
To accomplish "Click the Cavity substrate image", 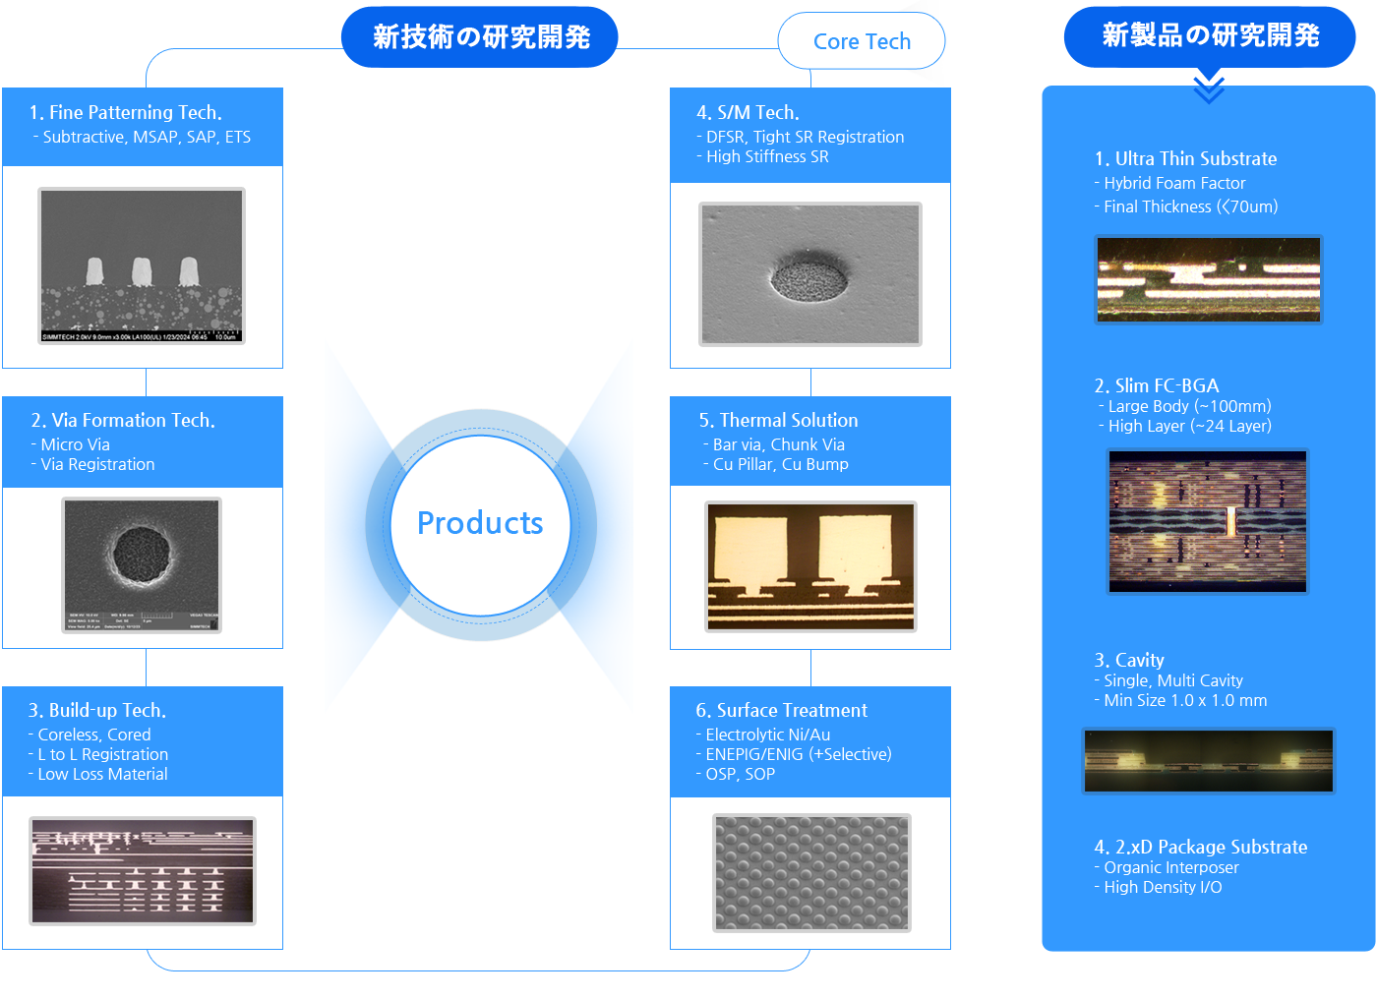I will point(1208,760).
